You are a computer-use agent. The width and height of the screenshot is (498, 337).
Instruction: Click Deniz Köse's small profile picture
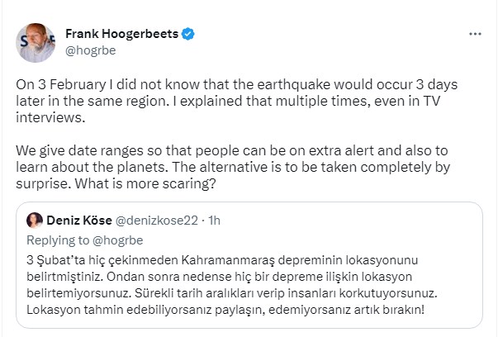pos(36,220)
